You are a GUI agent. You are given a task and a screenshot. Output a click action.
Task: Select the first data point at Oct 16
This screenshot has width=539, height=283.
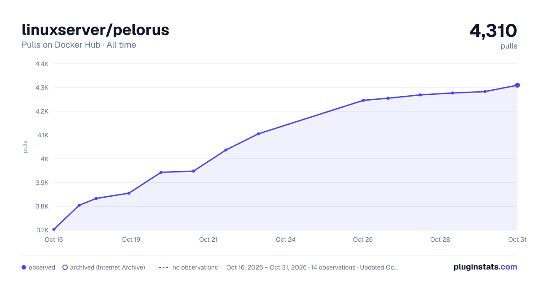tap(54, 229)
